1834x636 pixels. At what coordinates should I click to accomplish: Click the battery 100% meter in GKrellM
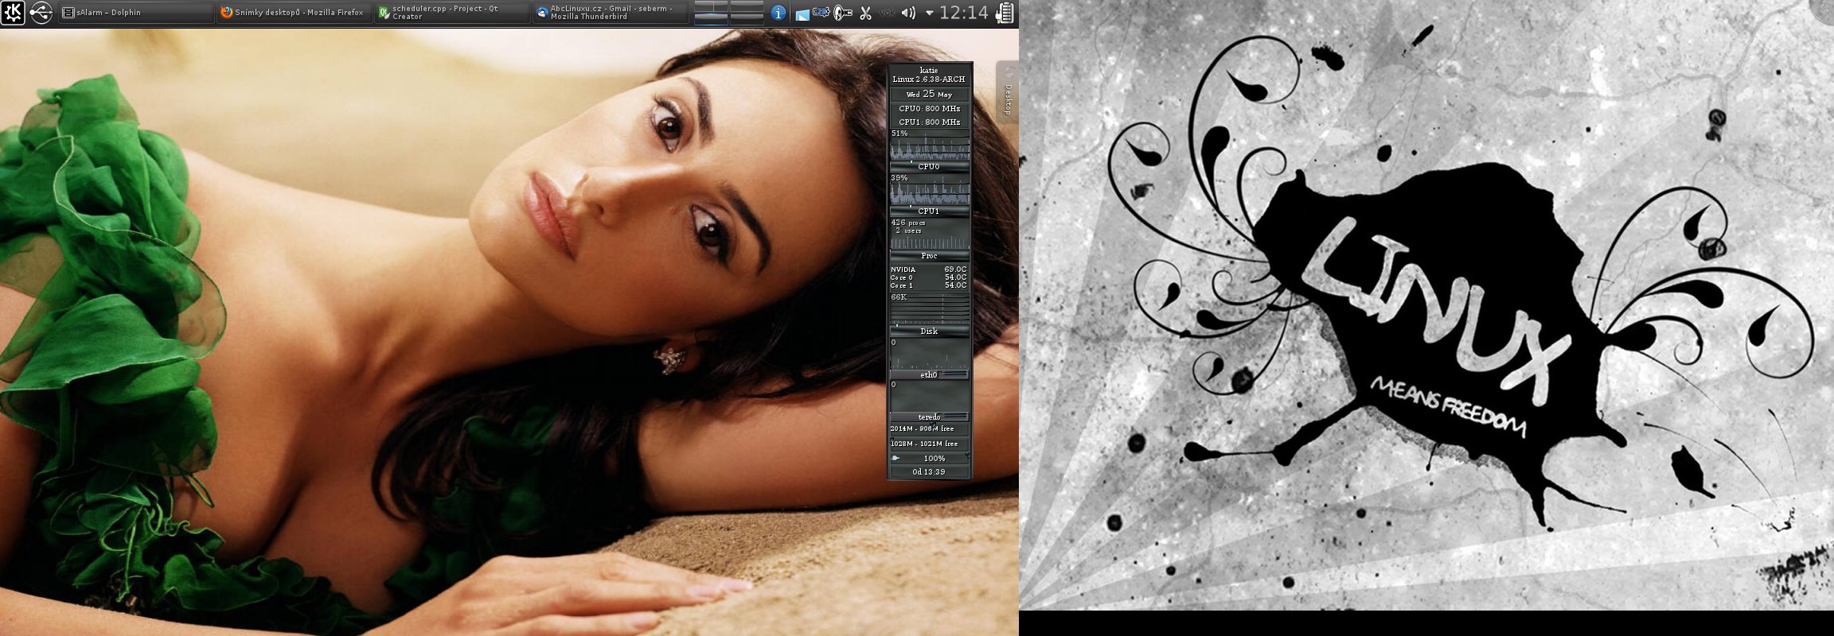[930, 458]
